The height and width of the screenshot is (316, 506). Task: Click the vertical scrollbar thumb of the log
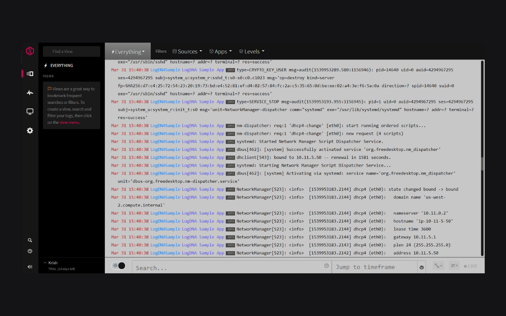tap(482, 164)
